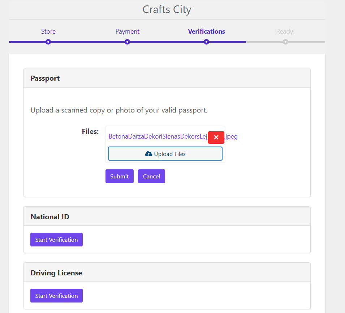Screen dimensions: 345x313
Task: Start Verification for Driving License
Action: coord(57,296)
